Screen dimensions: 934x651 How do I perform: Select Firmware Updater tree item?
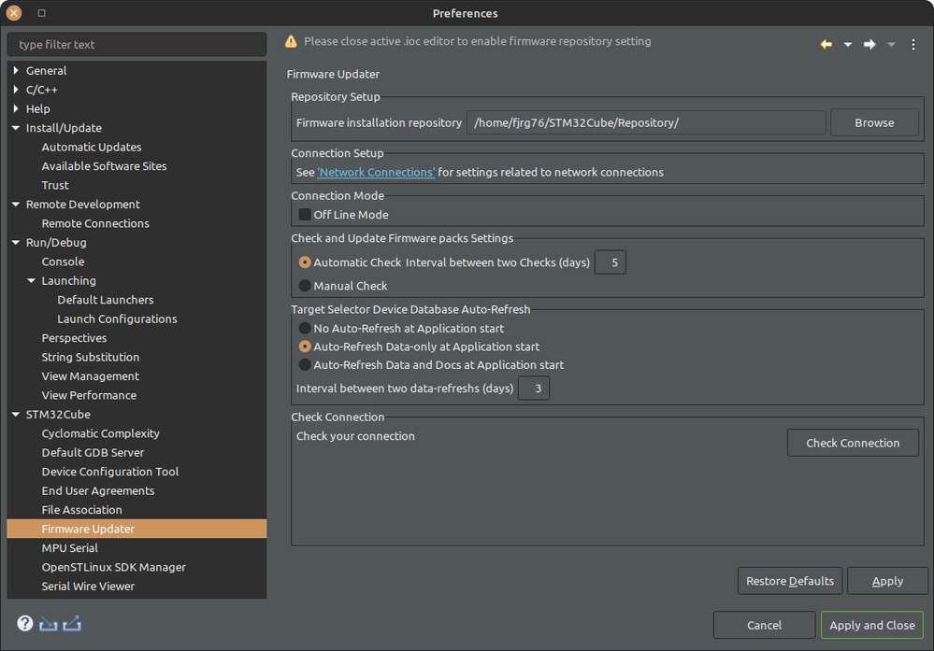[137, 529]
